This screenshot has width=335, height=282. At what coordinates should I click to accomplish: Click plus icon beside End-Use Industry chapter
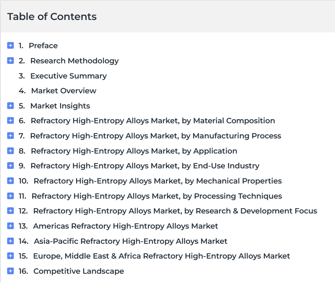click(10, 166)
